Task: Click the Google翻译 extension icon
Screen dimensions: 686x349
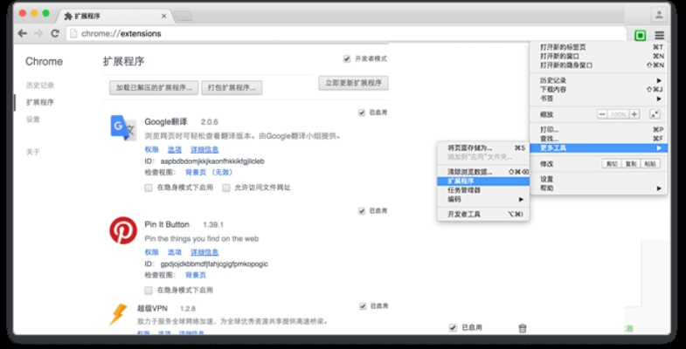Action: (x=123, y=127)
